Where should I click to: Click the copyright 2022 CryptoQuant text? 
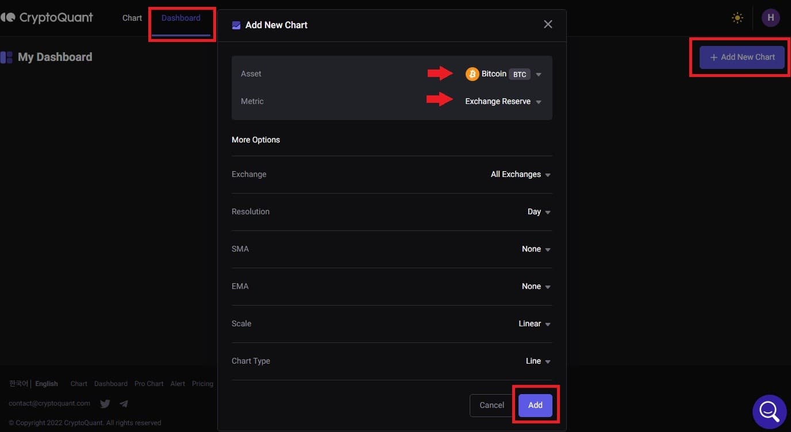pyautogui.click(x=85, y=423)
